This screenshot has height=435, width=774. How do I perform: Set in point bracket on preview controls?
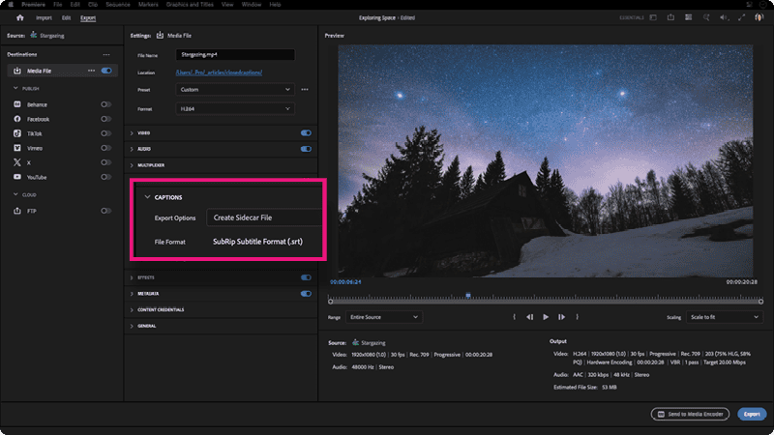point(514,317)
